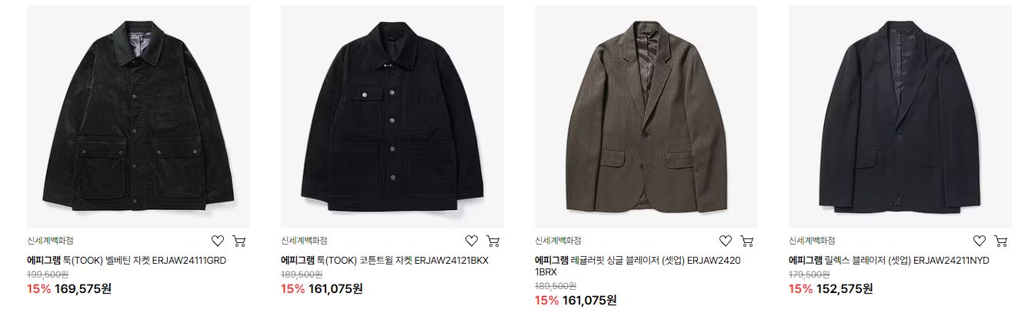
Task: Open navy relax blazer product image
Action: click(x=900, y=117)
